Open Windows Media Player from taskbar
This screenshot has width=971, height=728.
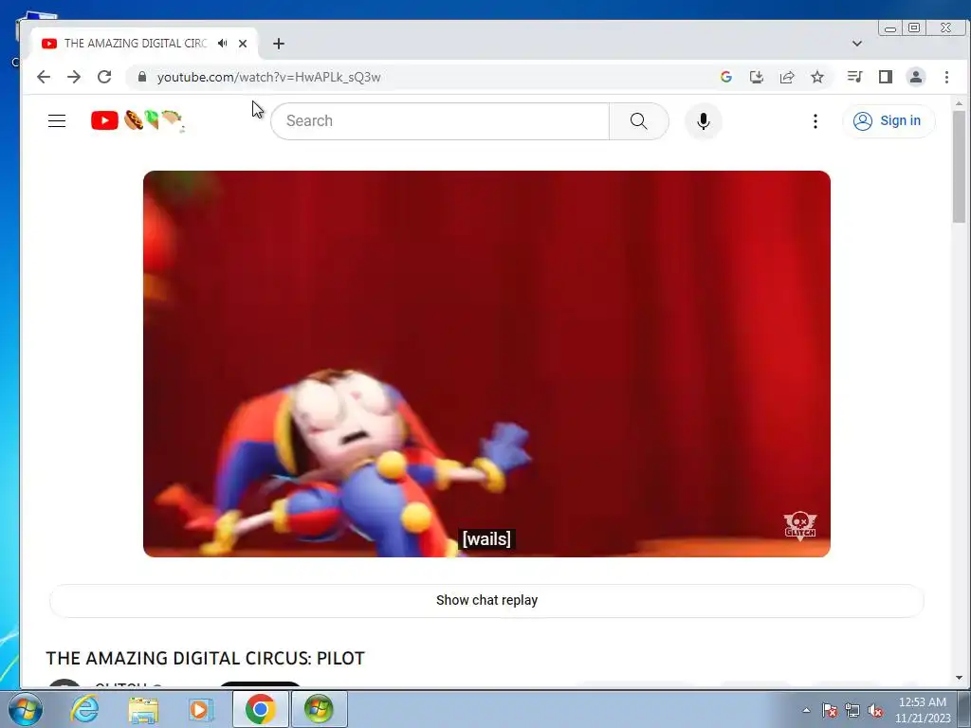pyautogui.click(x=200, y=709)
